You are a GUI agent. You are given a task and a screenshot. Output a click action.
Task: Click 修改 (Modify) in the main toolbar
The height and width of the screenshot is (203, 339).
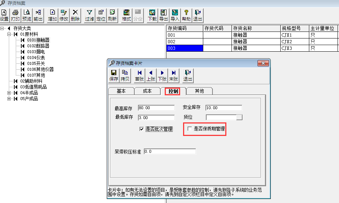tap(64, 15)
